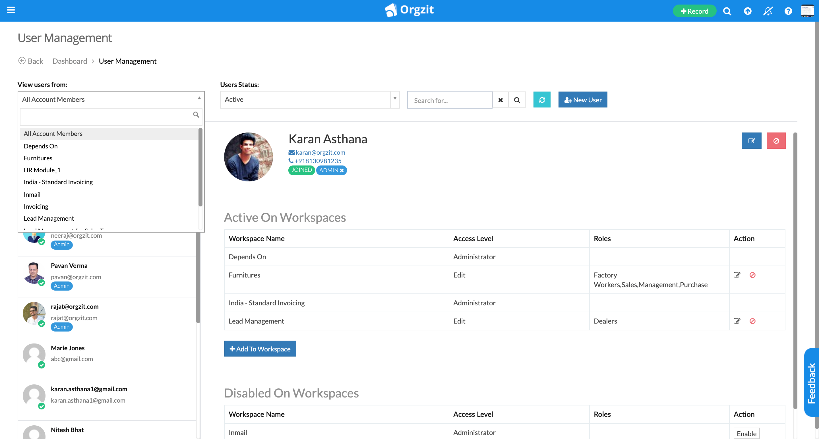Select rajat@orgzit.com user entry
819x439 pixels.
click(x=107, y=318)
